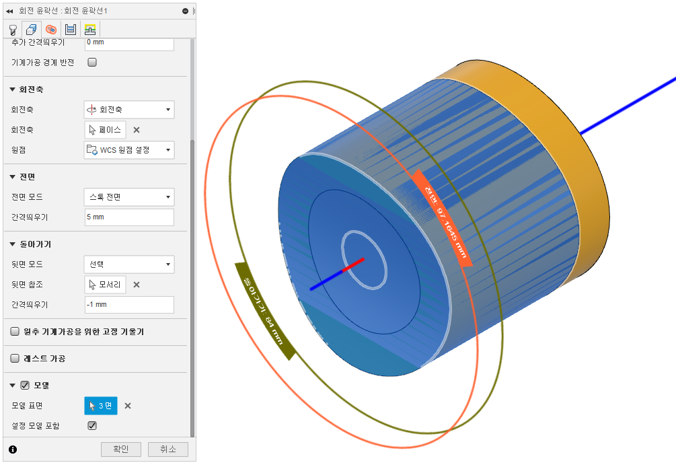Open the 전면 모드 dropdown
This screenshot has width=676, height=465.
click(x=129, y=196)
